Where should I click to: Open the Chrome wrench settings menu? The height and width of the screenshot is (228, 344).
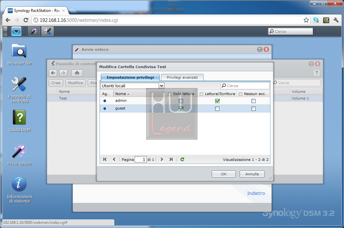[336, 20]
